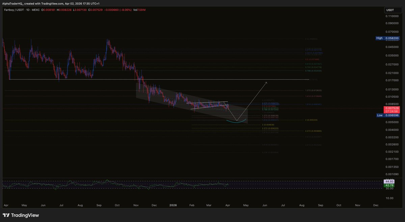Select the Low 0.006596 price label
This screenshot has width=405, height=222.
[387, 115]
